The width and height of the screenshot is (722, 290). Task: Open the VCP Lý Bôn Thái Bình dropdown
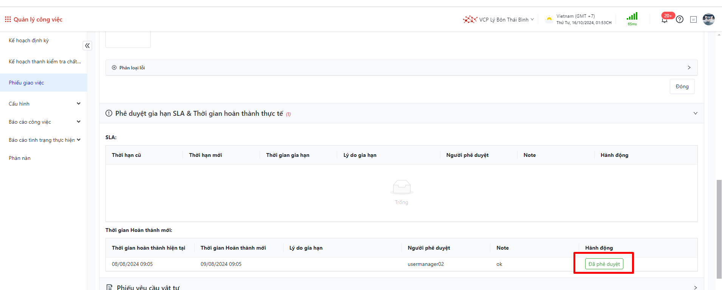(x=499, y=20)
